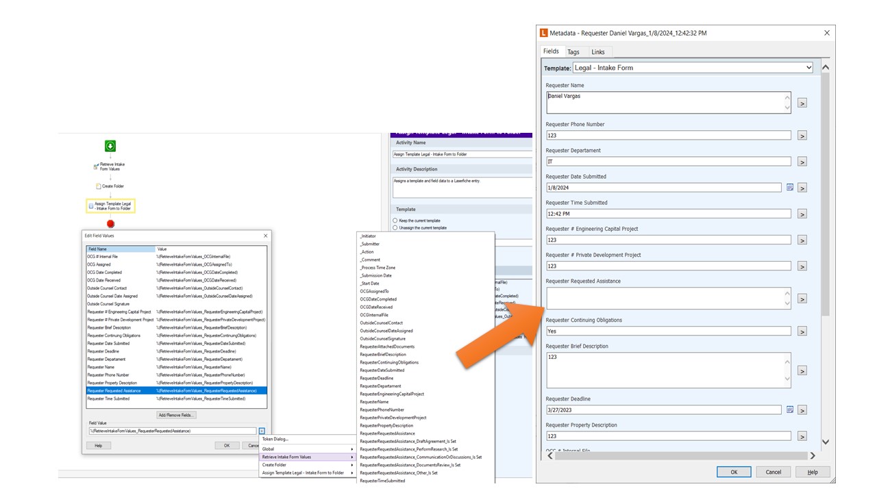This screenshot has height=493, width=877.
Task: Click the token arrow button beside Requester Name
Action: (802, 103)
